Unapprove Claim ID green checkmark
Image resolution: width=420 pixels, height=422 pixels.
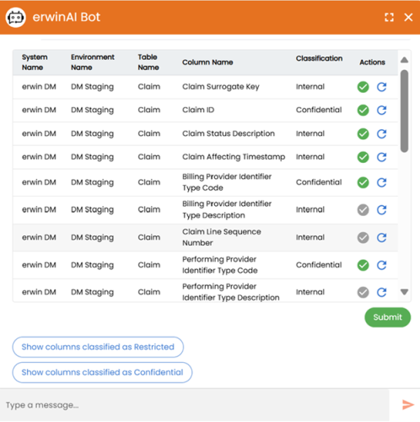pyautogui.click(x=363, y=110)
